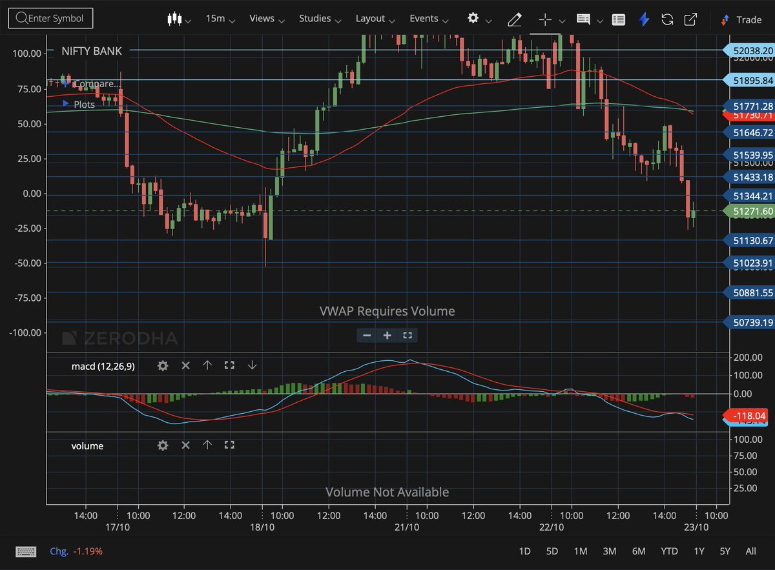Screen dimensions: 775x570
Task: Open the Views dropdown menu
Action: click(x=266, y=19)
